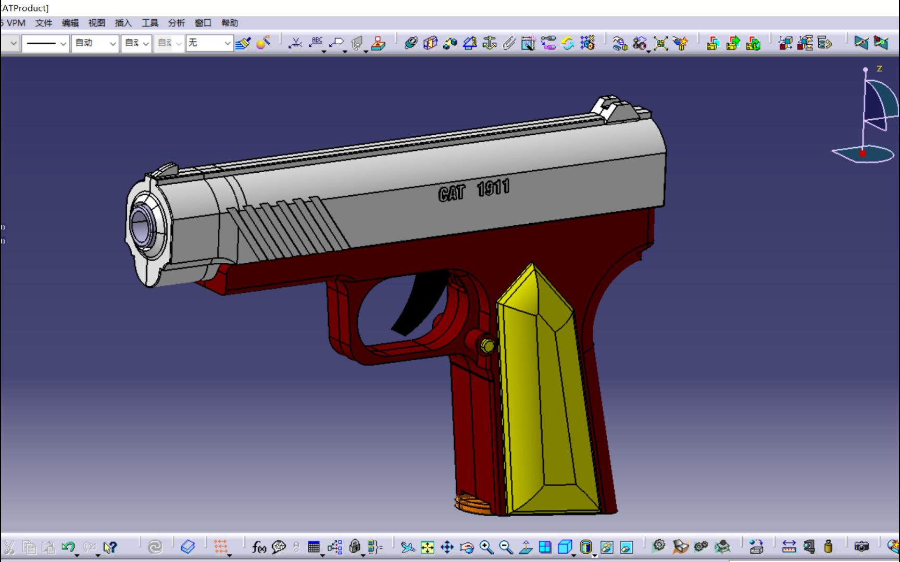Open the 窗口 (Window) menu
Image resolution: width=900 pixels, height=562 pixels.
tap(203, 23)
